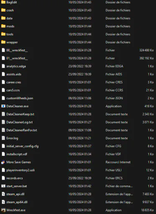This screenshot has height=214, width=156.
Task: Select the start_server.bat file icon
Action: pyautogui.click(x=3, y=186)
